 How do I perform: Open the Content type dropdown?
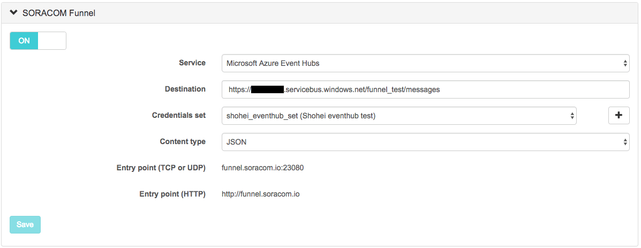(x=418, y=142)
